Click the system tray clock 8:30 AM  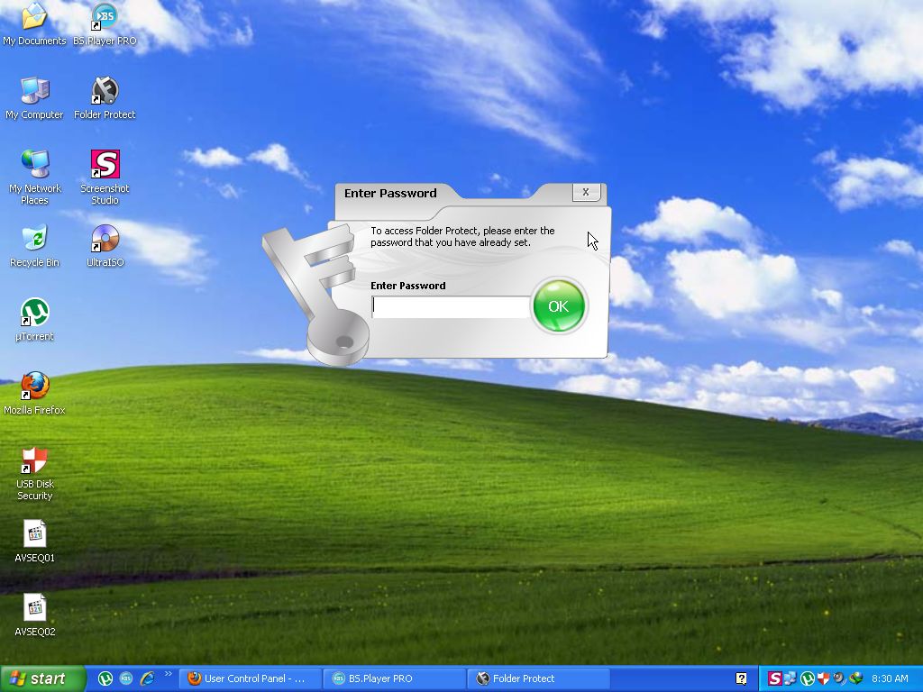point(890,678)
